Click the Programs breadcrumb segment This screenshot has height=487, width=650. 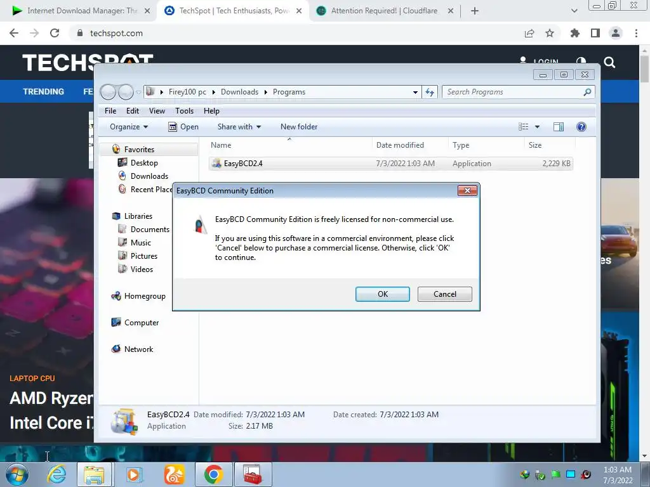click(289, 92)
